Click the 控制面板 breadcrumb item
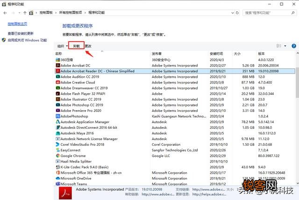299x200 pixels. coord(46,13)
